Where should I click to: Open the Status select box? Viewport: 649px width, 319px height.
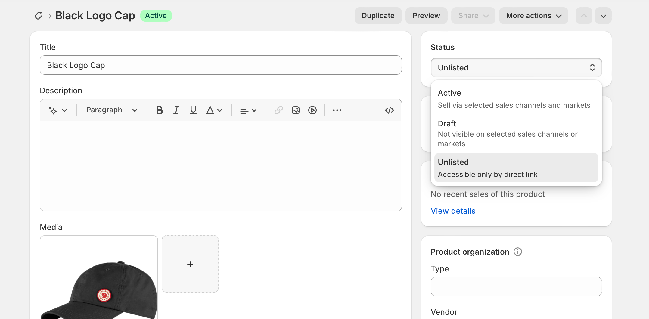516,67
